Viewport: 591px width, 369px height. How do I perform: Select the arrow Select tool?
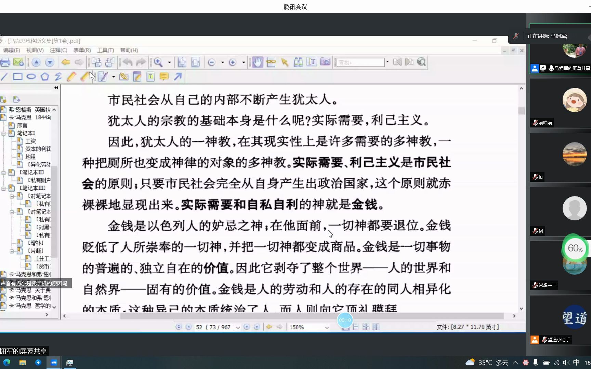(285, 62)
